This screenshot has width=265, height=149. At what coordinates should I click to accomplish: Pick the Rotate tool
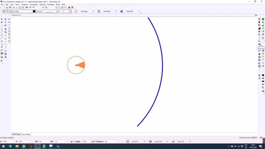[5, 22]
